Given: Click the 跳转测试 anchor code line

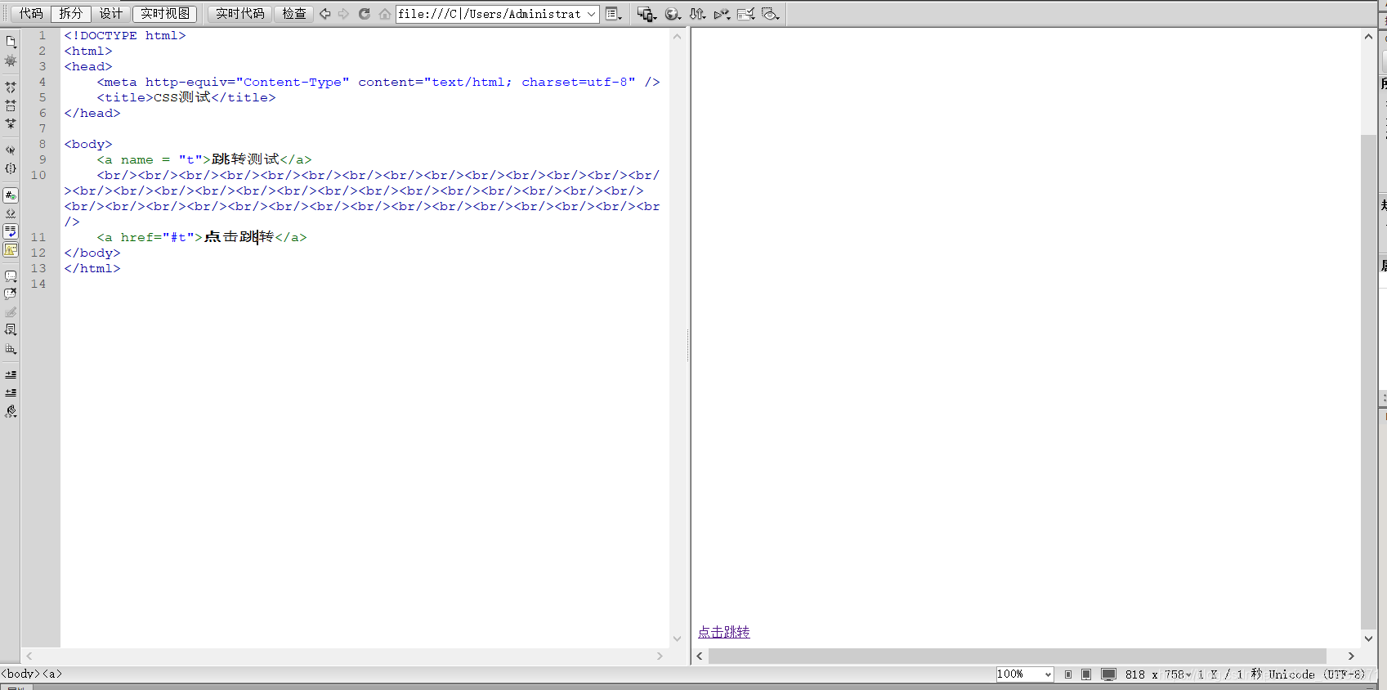Looking at the screenshot, I should [x=204, y=159].
